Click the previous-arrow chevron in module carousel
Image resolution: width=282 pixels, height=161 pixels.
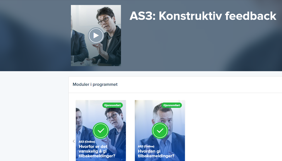point(74,141)
